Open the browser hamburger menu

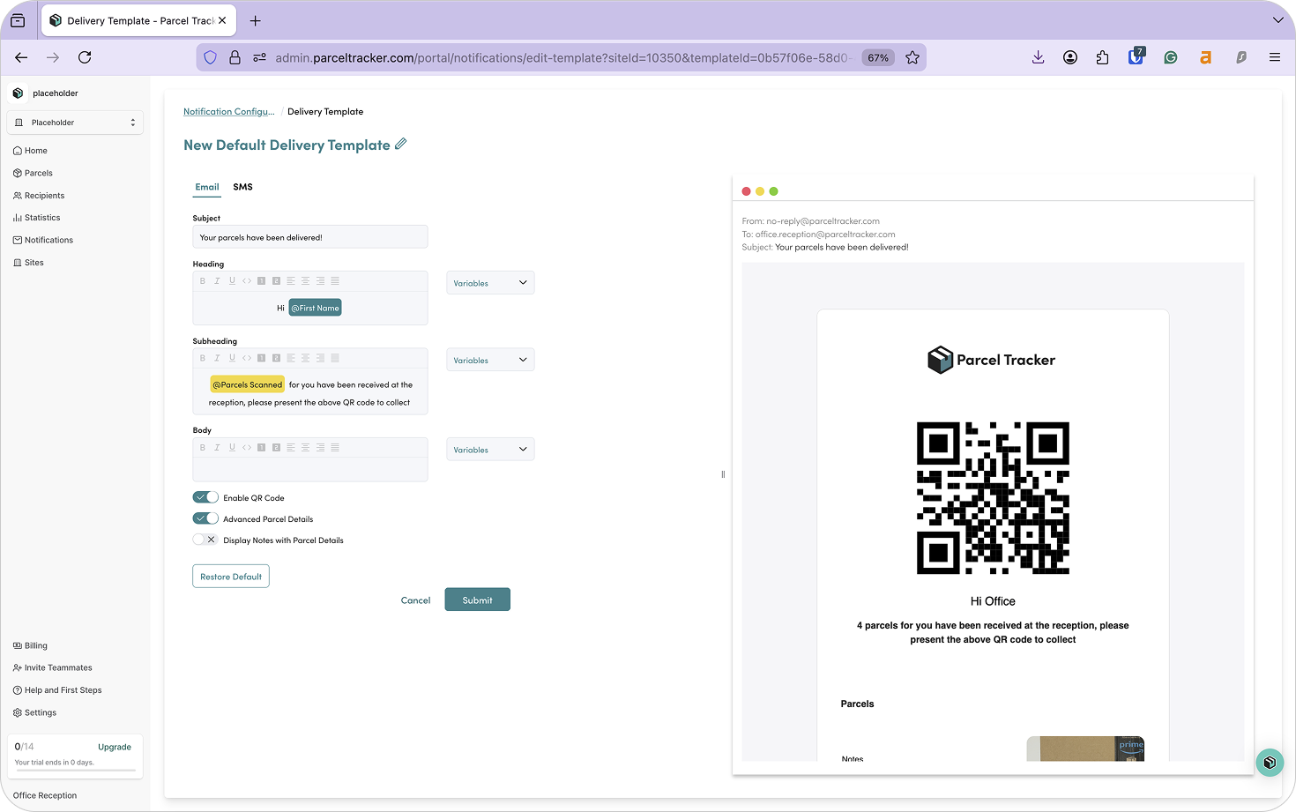click(1275, 57)
